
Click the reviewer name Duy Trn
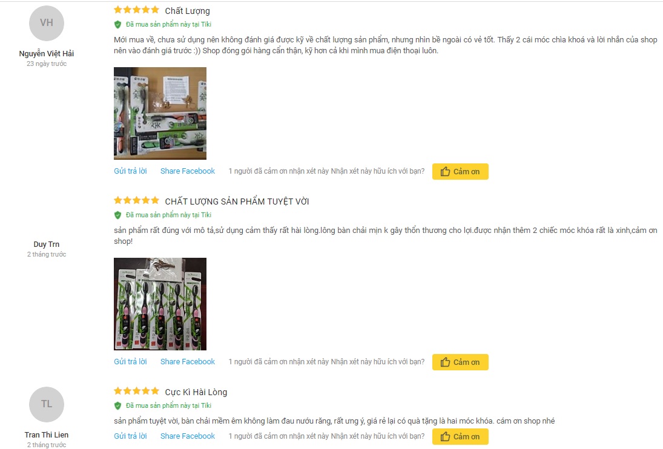tap(47, 244)
